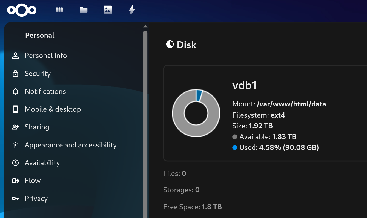Screen dimensions: 367x218
Task: Open the Files folder icon
Action: pos(84,10)
